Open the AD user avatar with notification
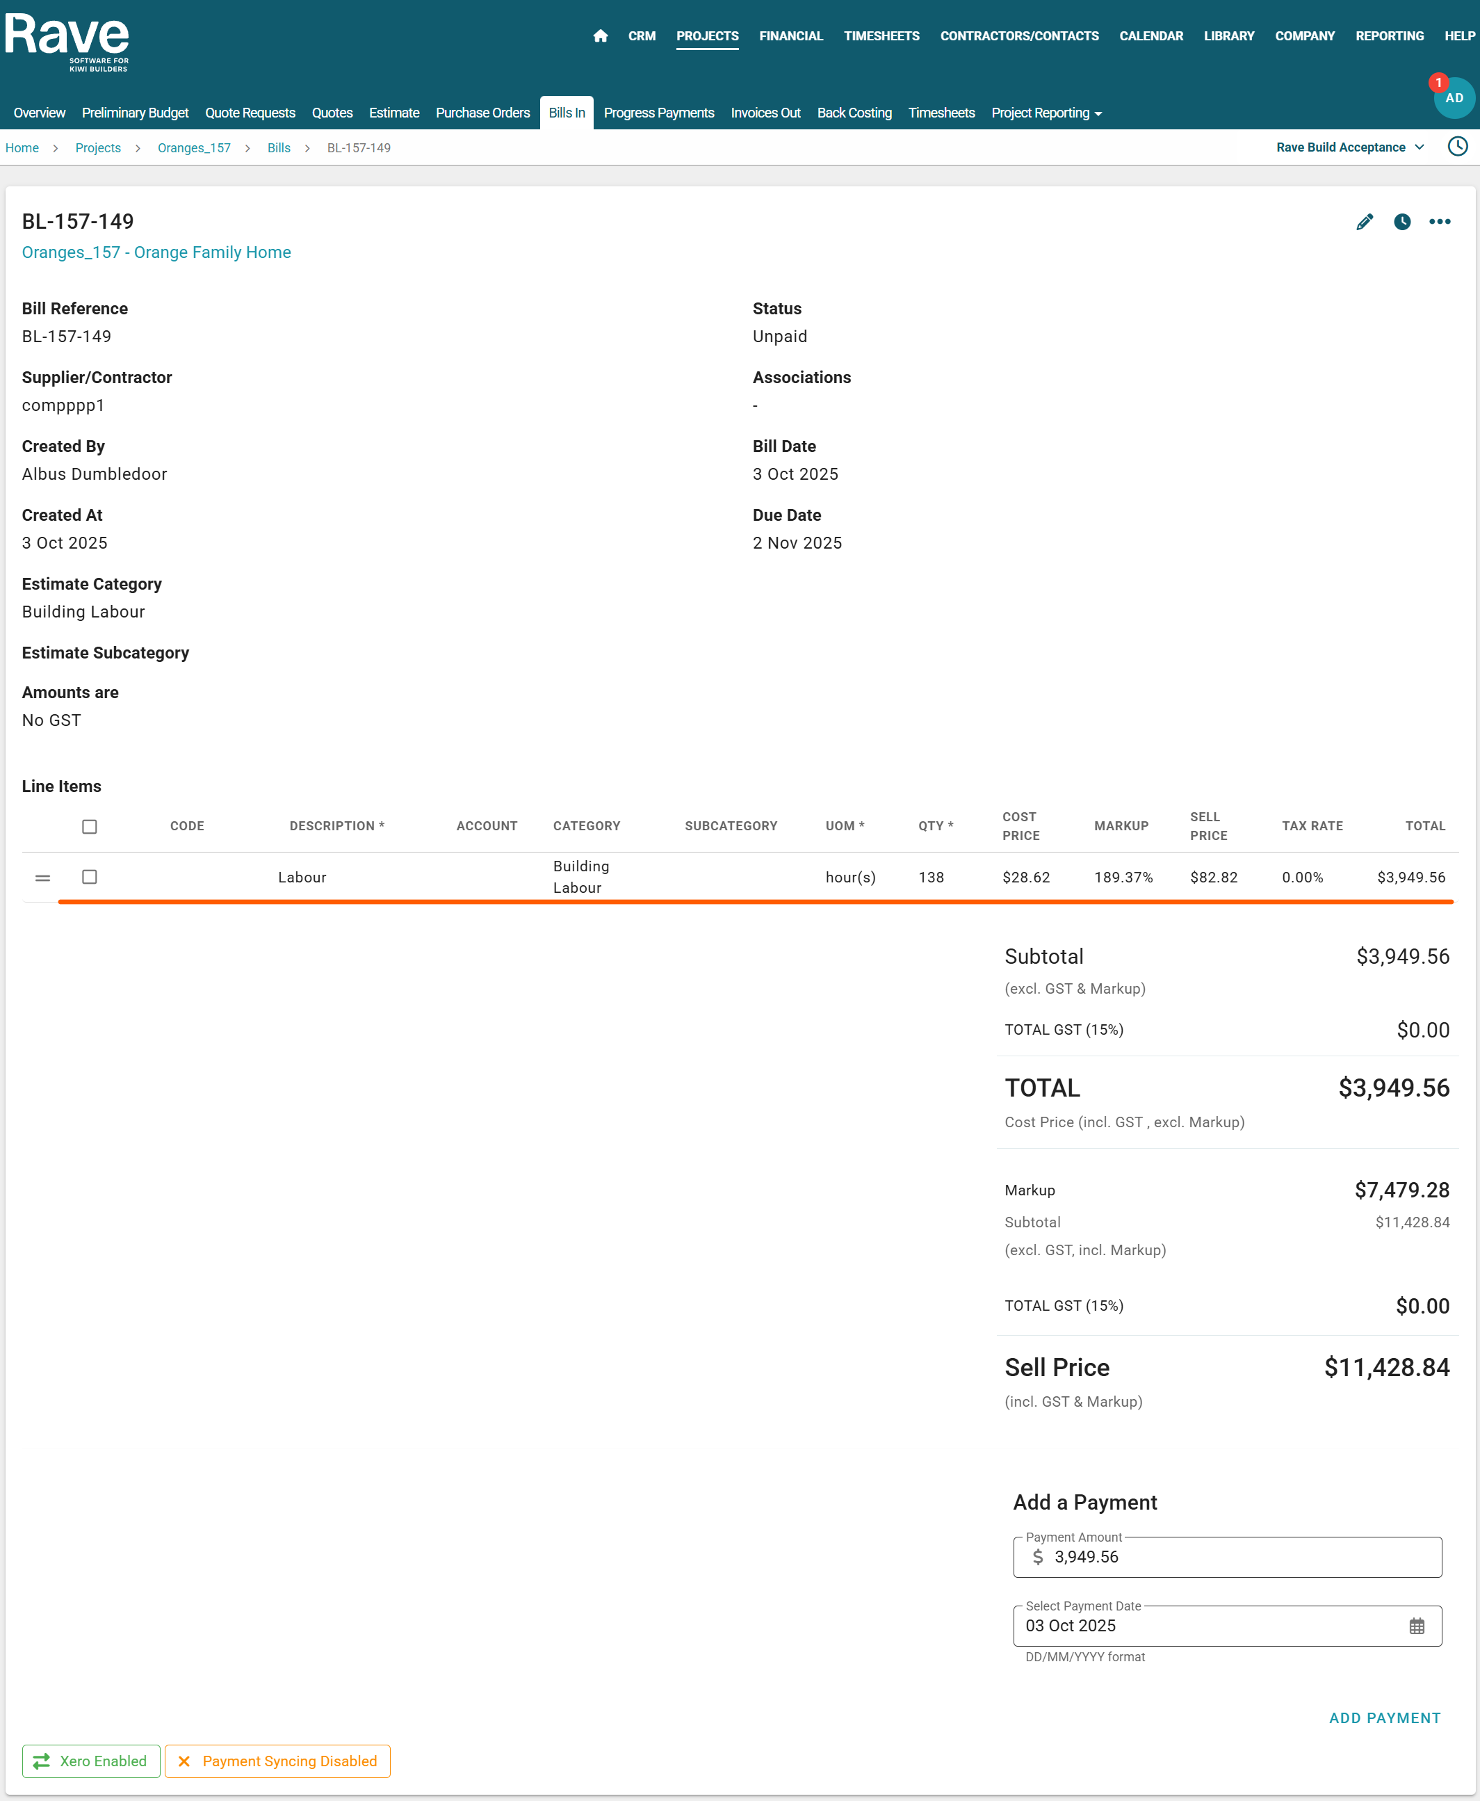 (1453, 98)
